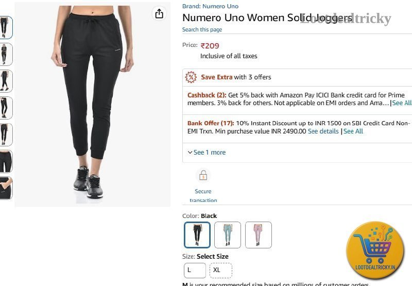Select size L
The width and height of the screenshot is (412, 286).
tap(195, 270)
